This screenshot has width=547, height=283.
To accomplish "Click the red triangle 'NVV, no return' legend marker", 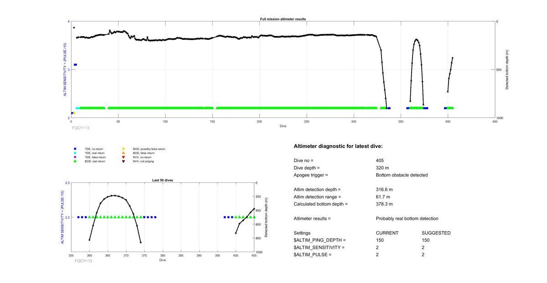I will (123, 157).
